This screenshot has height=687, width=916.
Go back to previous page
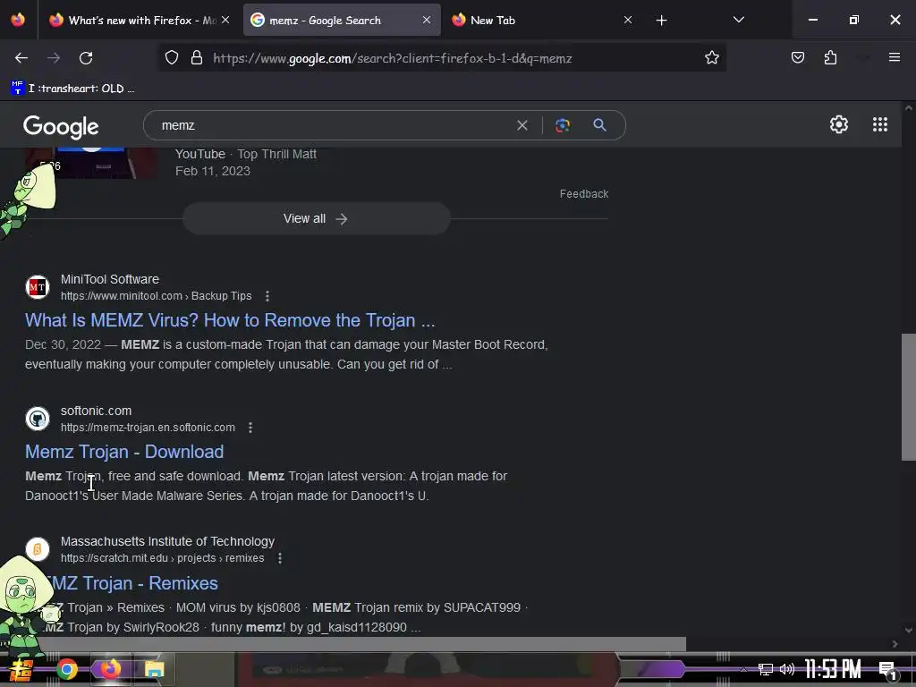[21, 58]
